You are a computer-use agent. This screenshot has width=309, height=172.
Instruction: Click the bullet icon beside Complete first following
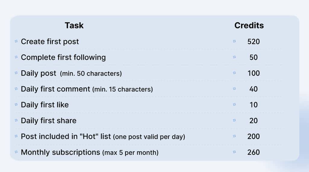coord(16,57)
